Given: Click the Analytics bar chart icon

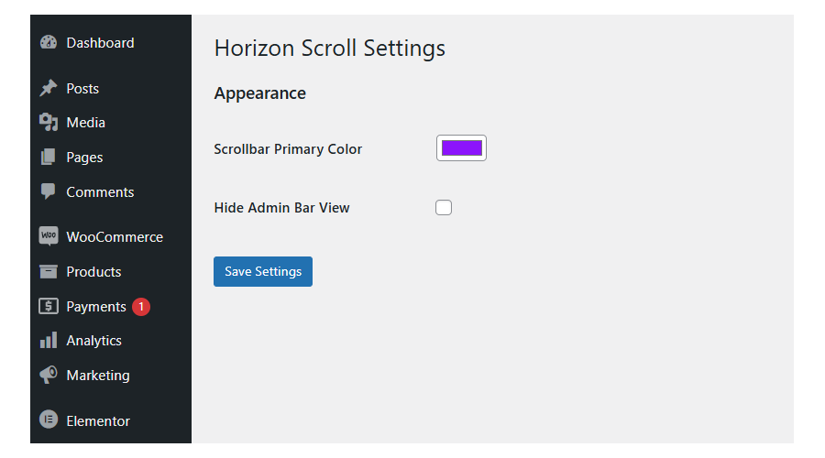Looking at the screenshot, I should pyautogui.click(x=49, y=341).
